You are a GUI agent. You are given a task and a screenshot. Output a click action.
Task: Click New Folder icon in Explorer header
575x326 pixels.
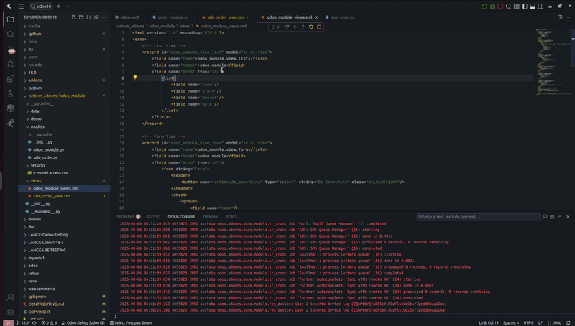coord(81,17)
